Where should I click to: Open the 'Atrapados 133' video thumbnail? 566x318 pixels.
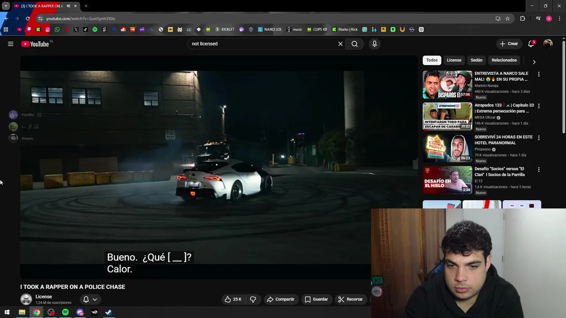point(447,116)
